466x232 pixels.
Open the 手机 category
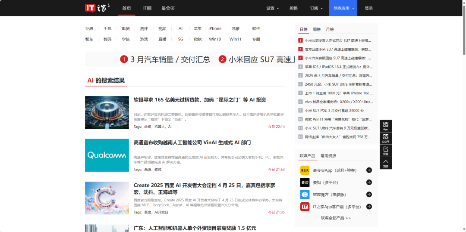107,29
